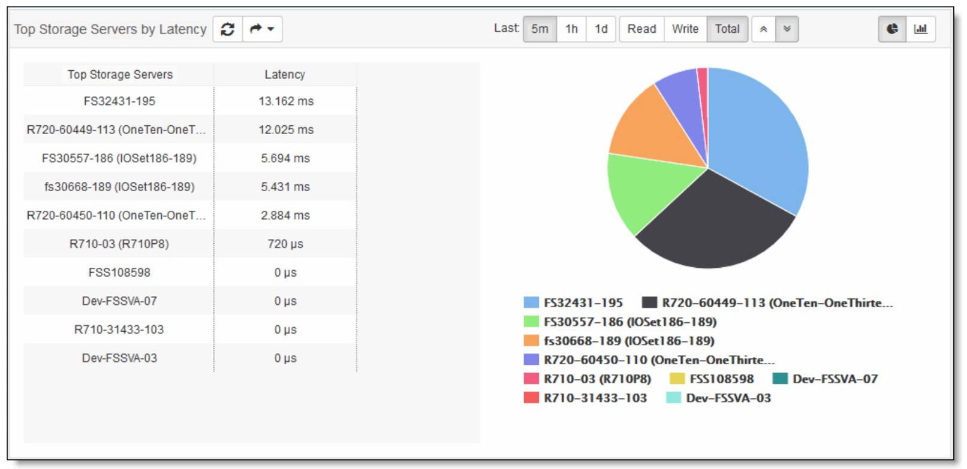Open the share arrow dropdown
This screenshot has width=967, height=469.
263,29
